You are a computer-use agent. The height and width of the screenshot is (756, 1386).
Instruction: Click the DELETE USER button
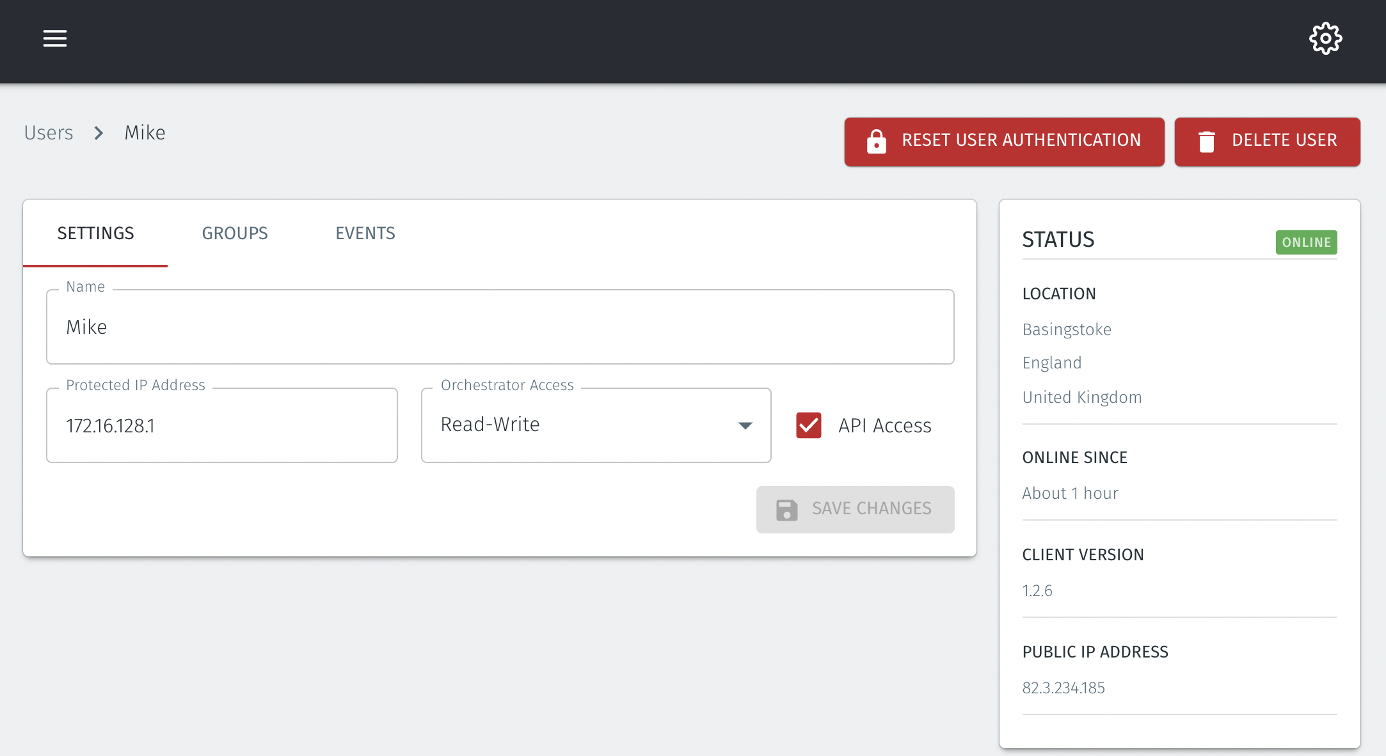click(x=1267, y=141)
